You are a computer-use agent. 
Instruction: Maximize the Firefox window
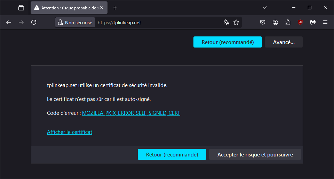point(310,8)
